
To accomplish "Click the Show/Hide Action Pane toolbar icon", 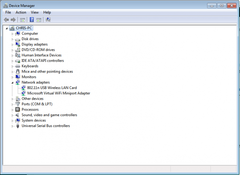I will [x=39, y=20].
